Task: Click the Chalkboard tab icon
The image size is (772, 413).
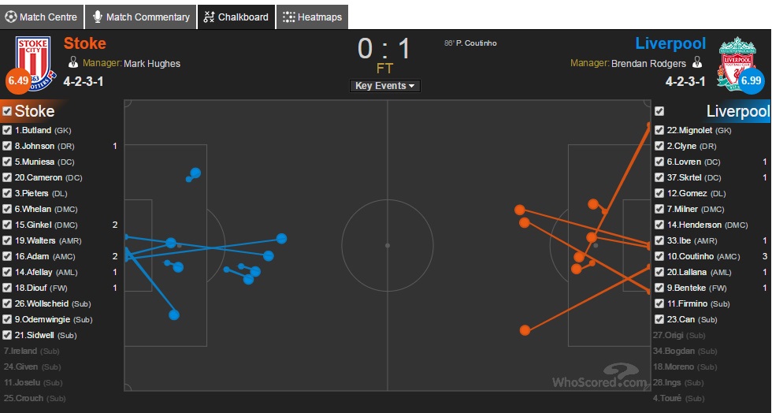Action: pyautogui.click(x=210, y=17)
